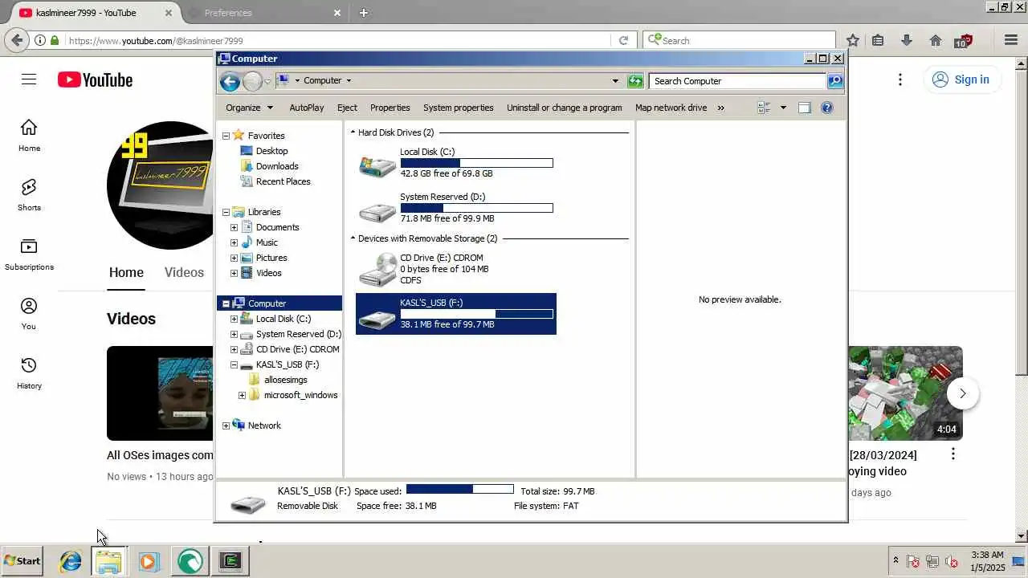1028x578 pixels.
Task: Expand Music library node
Action: (x=234, y=242)
